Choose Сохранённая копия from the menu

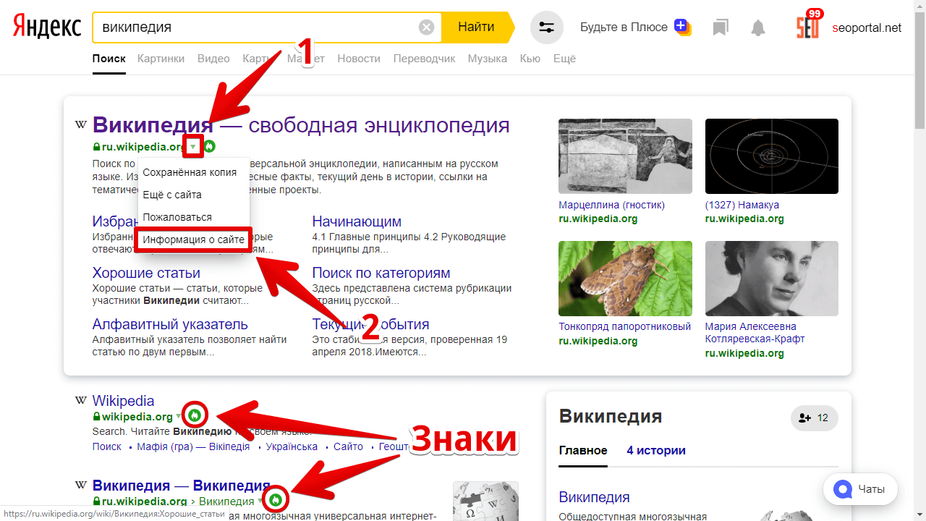190,172
